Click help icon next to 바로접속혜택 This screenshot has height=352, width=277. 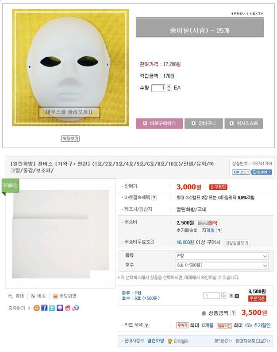(154, 198)
